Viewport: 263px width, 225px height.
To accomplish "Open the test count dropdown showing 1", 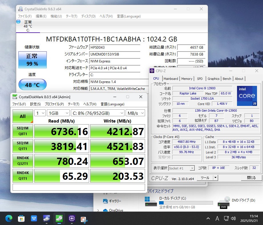I will [x=40, y=113].
